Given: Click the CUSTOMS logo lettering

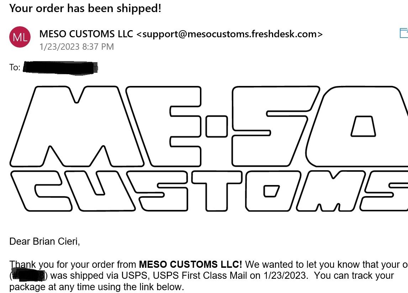Looking at the screenshot, I should pyautogui.click(x=209, y=191).
